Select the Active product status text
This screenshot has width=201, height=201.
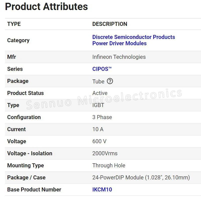[100, 93]
